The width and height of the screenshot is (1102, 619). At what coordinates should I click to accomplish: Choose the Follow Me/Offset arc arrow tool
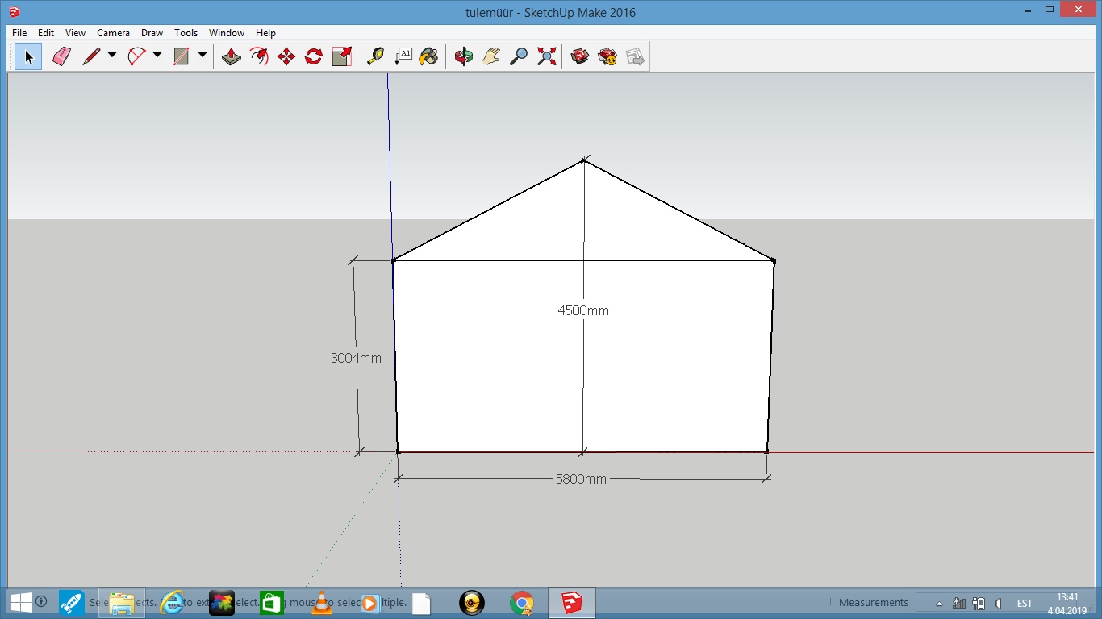pyautogui.click(x=259, y=56)
